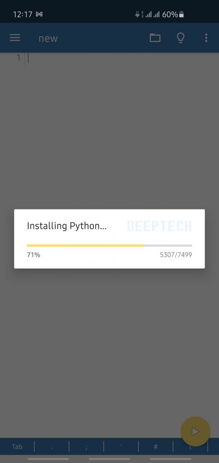
Task: Click line number 1 in the gutter
Action: pos(18,57)
